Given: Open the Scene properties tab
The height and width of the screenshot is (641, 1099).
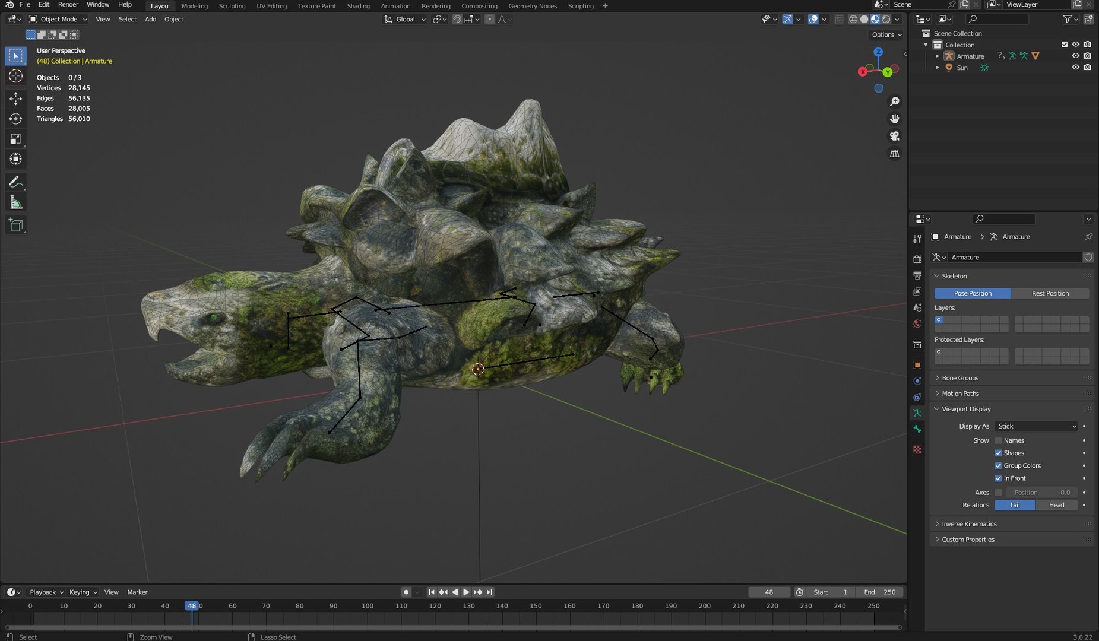Looking at the screenshot, I should coord(917,307).
